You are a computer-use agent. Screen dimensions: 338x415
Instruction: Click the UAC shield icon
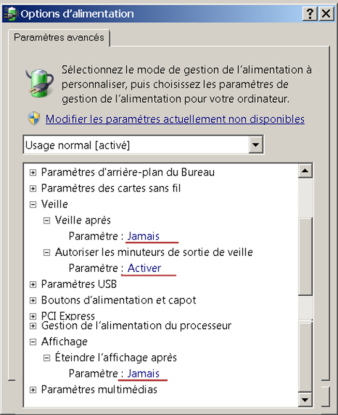[34, 118]
